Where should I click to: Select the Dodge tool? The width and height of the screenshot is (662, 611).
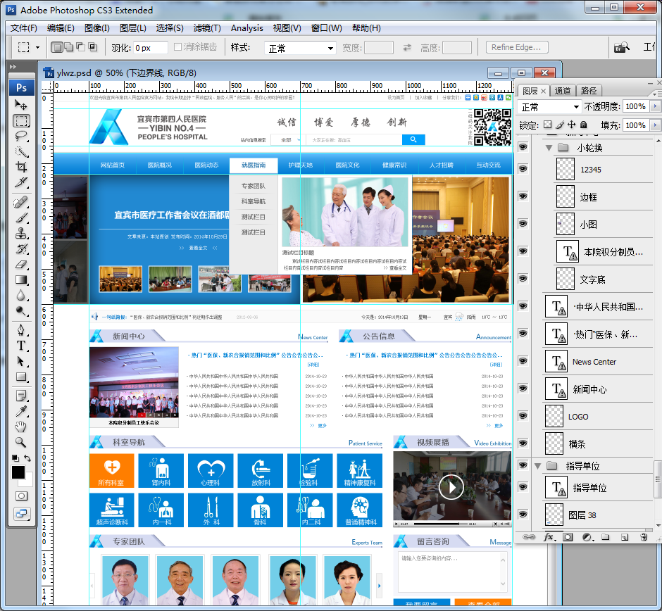[x=21, y=311]
